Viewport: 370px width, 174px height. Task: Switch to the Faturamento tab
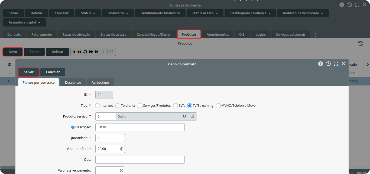click(42, 34)
